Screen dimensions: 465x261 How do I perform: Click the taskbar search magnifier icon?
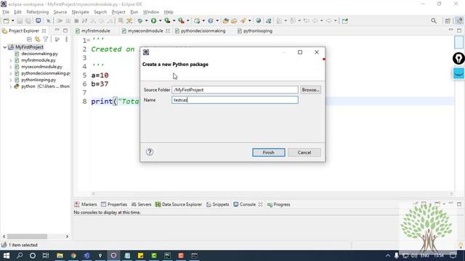(x=20, y=255)
